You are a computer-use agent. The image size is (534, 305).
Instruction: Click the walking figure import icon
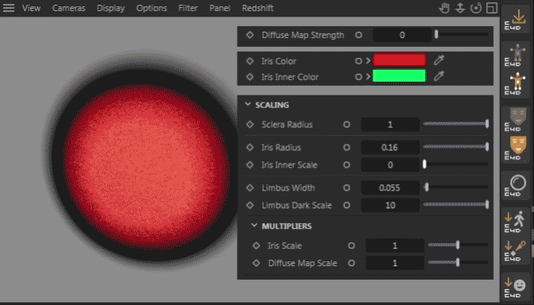click(x=517, y=222)
